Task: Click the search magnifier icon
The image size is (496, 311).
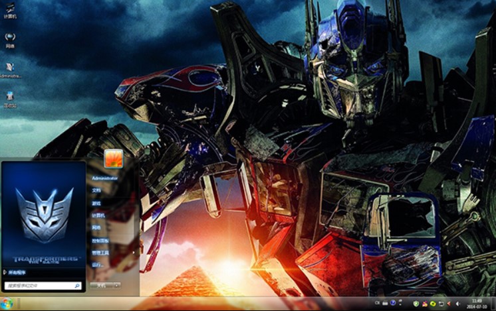Action: point(77,286)
